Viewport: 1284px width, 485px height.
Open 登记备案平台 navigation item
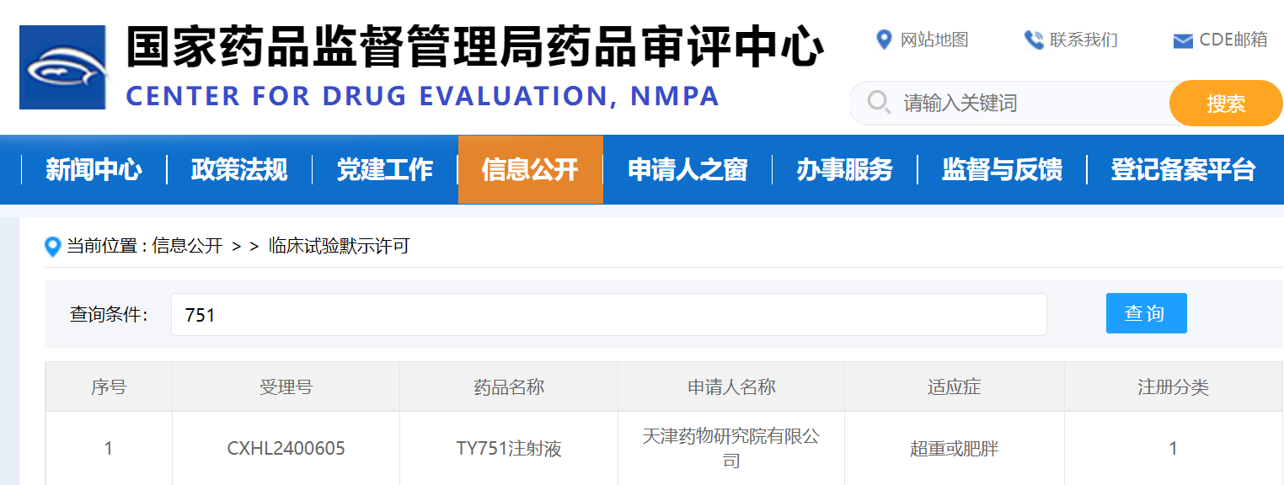point(1183,170)
